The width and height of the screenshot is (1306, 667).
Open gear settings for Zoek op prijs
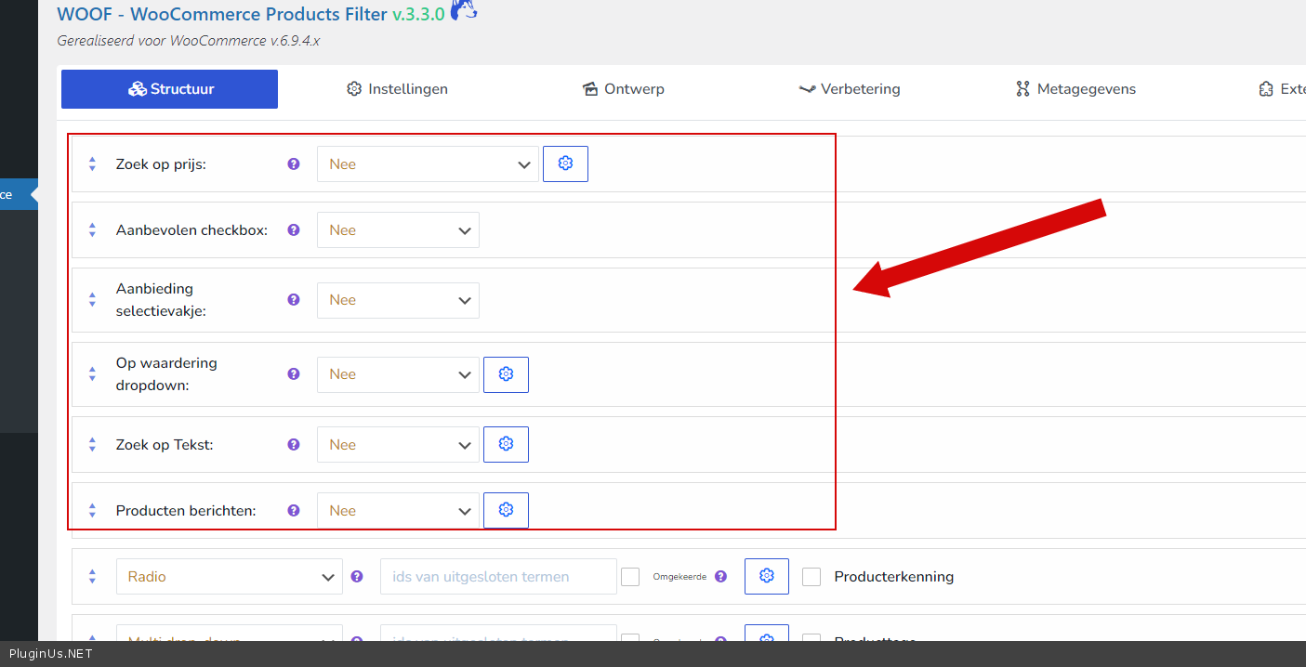[x=565, y=163]
